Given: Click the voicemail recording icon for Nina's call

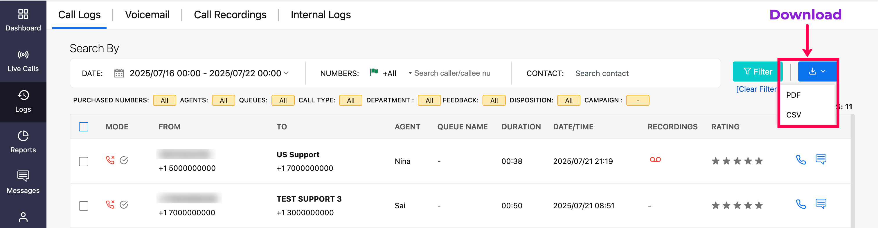Looking at the screenshot, I should click(655, 160).
